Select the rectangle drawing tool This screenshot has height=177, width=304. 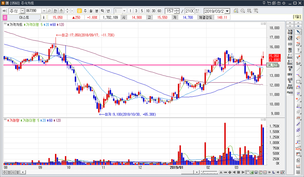(x=298, y=82)
